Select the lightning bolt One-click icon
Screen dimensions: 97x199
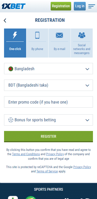tap(15, 35)
